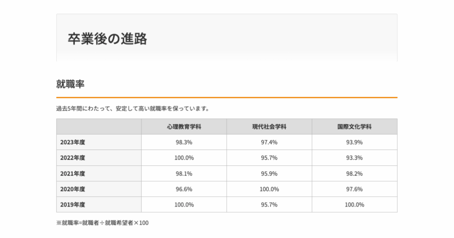Click the 就職率 section heading
Screen dimensions: 454x238
[x=70, y=84]
